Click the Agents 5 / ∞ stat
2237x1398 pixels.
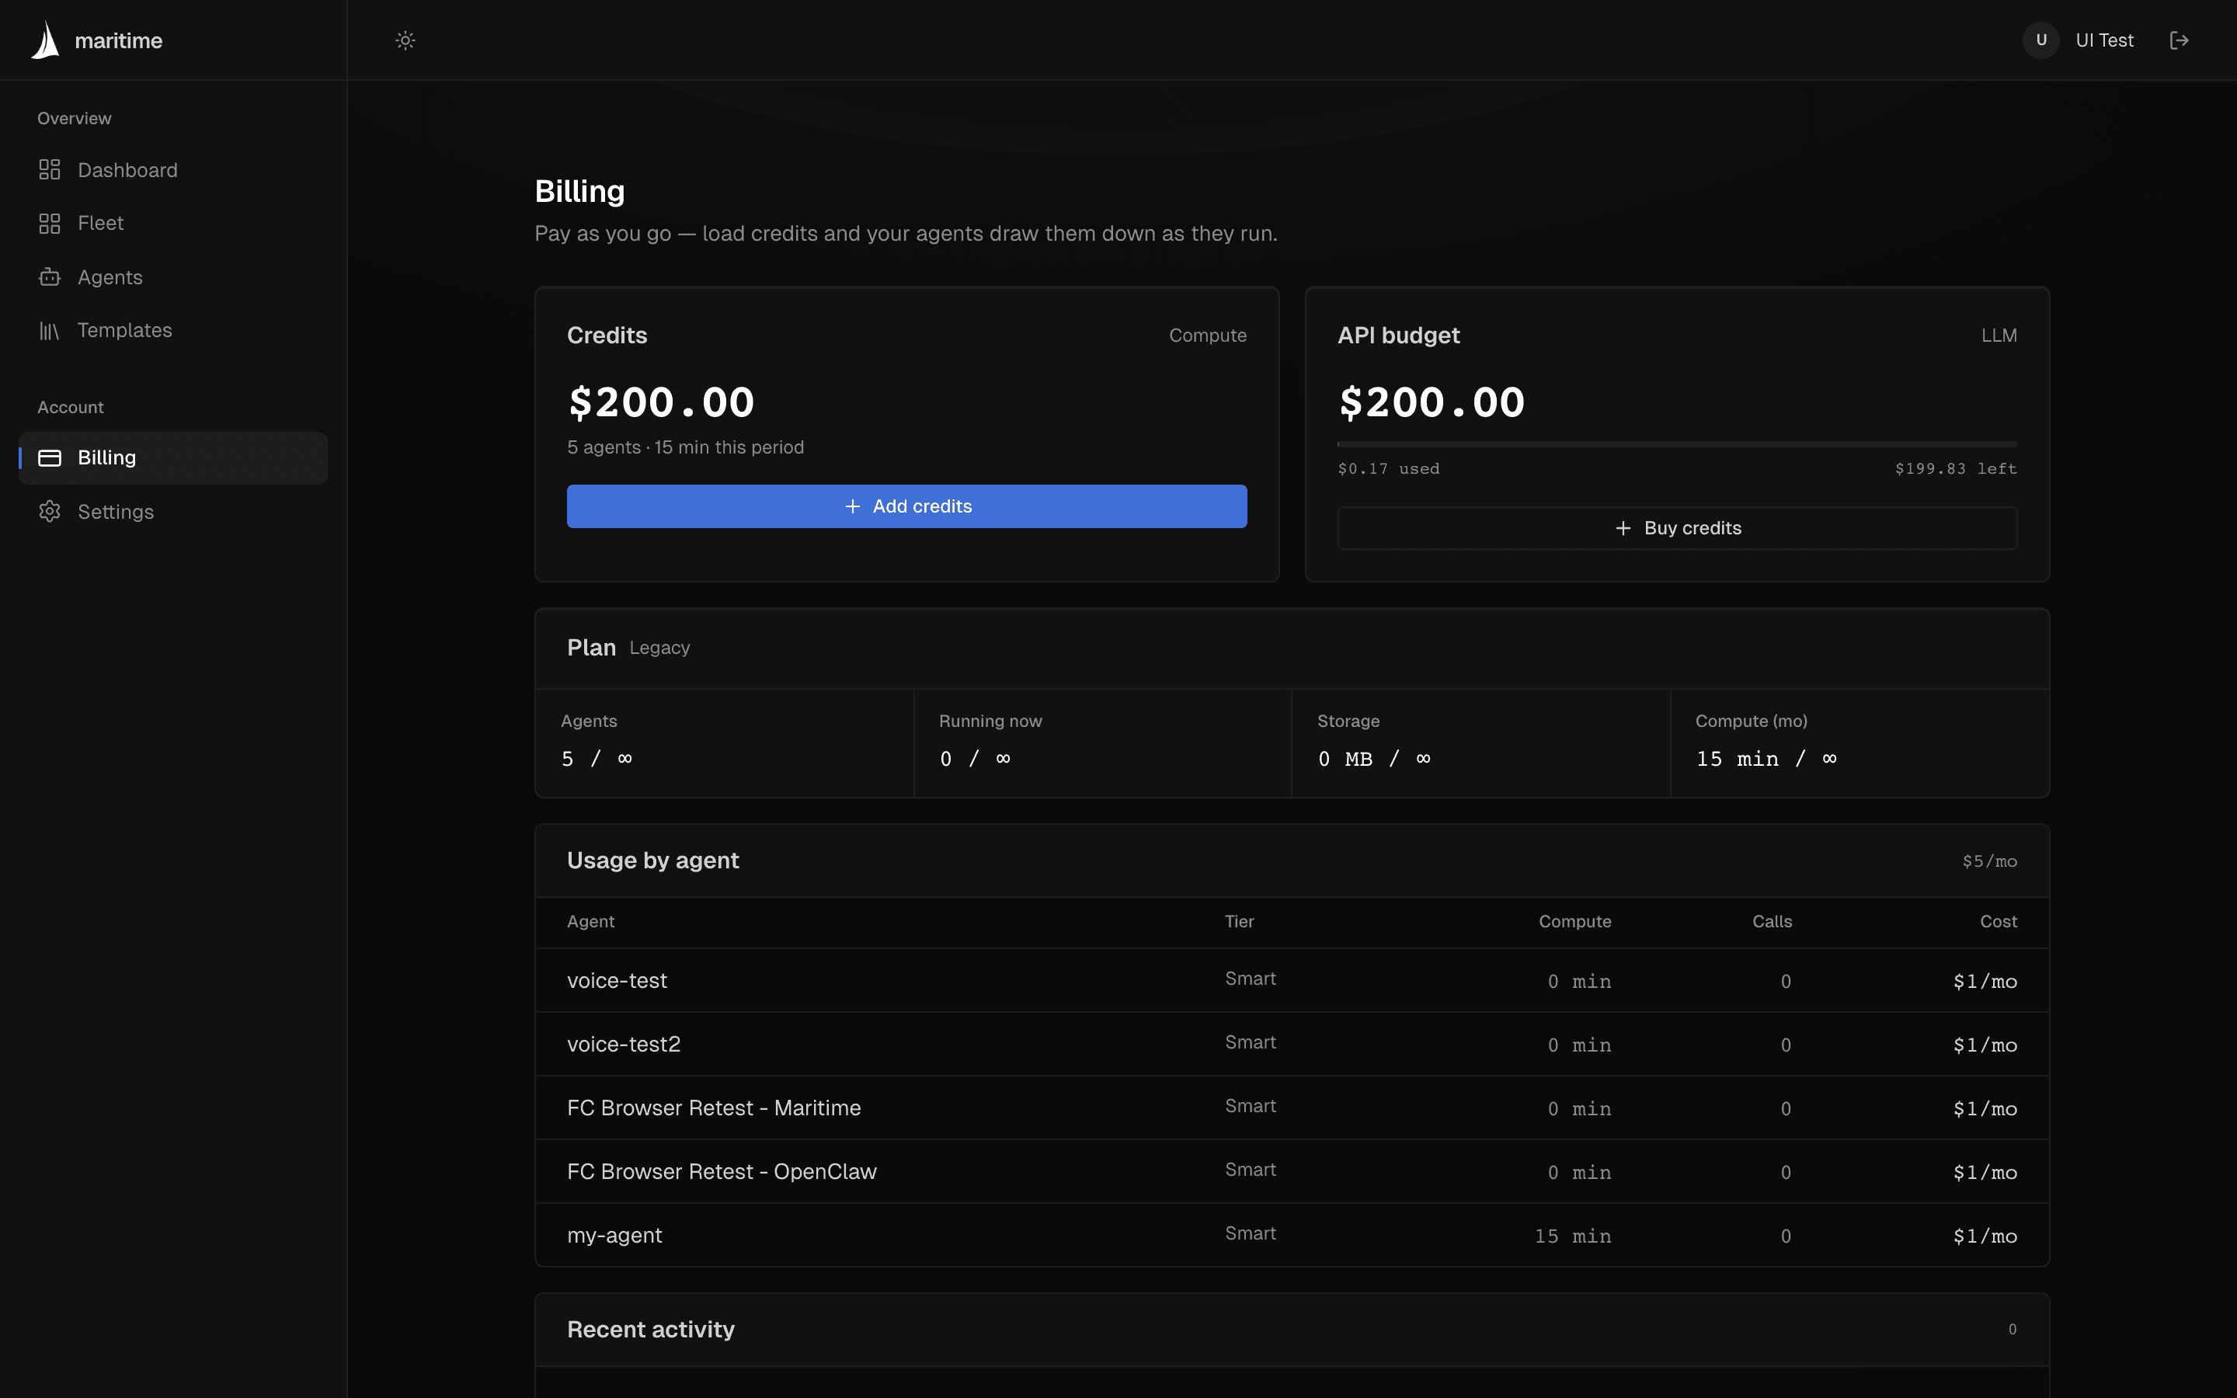(x=724, y=742)
